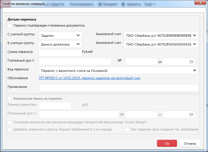Open link 'ПП №589/1 от 10.01.2019'
The width and height of the screenshot is (208, 152).
tap(90, 78)
